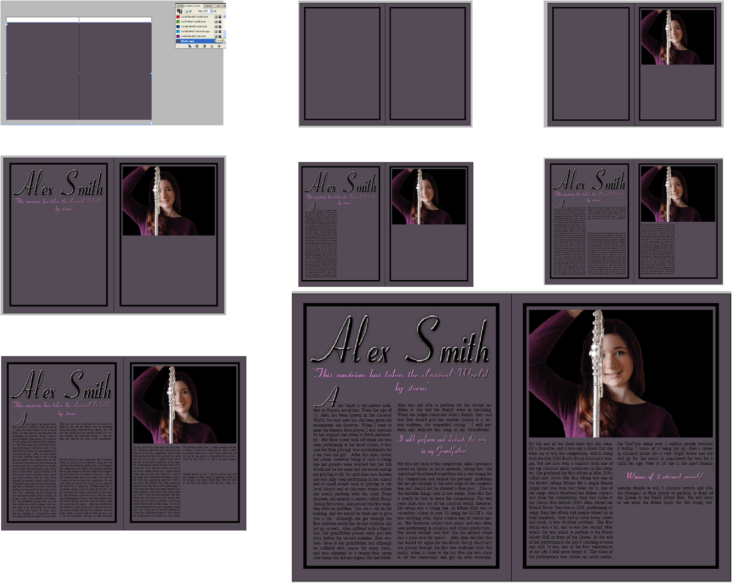Image resolution: width=732 pixels, height=583 pixels.
Task: Select the swatch named 'C=100 M=0 Y=0 K=0 copy'
Action: (199, 31)
